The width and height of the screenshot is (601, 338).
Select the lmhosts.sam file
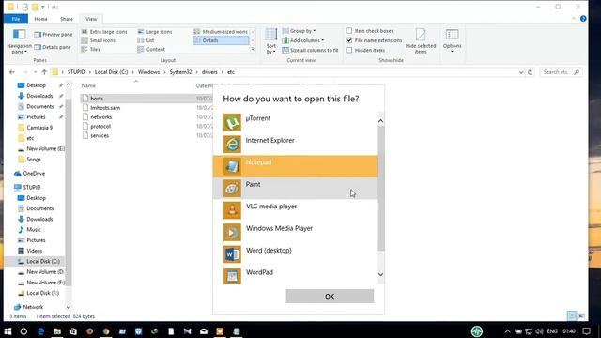[105, 108]
